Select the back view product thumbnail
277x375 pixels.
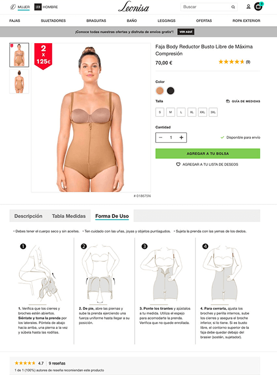click(x=19, y=81)
